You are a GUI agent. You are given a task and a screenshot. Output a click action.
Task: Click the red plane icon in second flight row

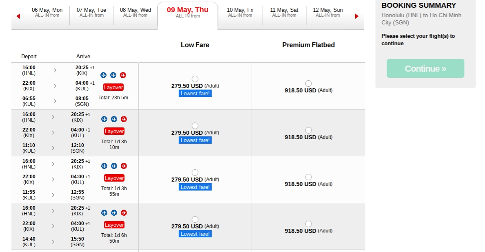(124, 119)
